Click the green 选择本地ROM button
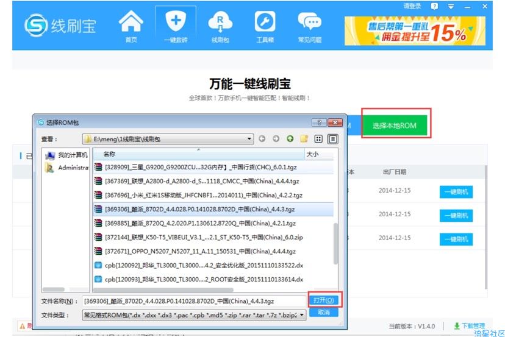 point(395,126)
